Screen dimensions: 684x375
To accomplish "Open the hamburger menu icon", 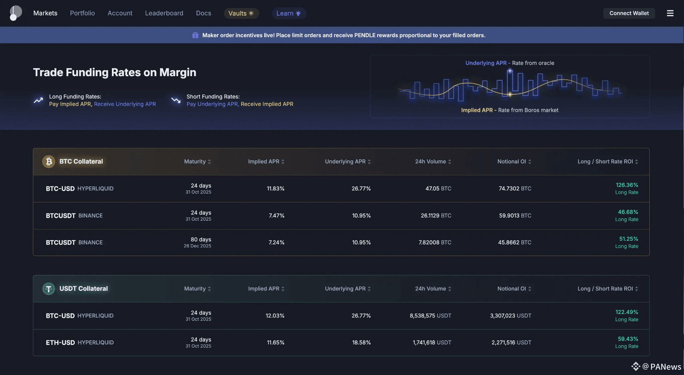I will tap(670, 13).
